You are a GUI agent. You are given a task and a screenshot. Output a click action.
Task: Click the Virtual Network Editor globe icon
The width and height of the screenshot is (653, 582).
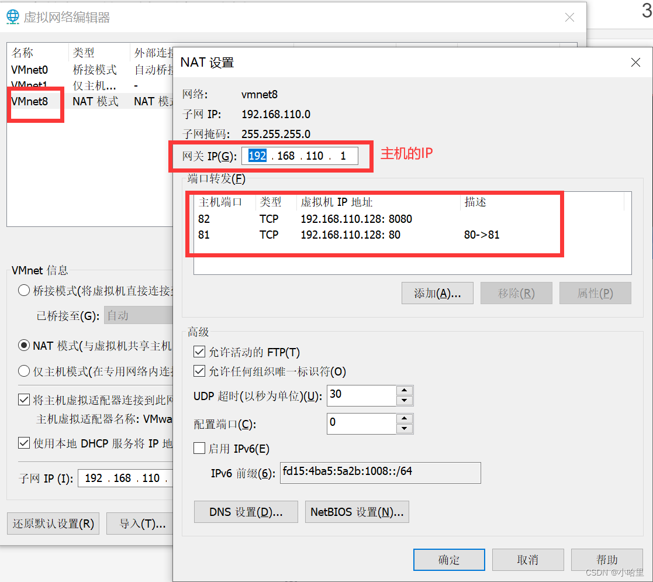click(x=13, y=16)
